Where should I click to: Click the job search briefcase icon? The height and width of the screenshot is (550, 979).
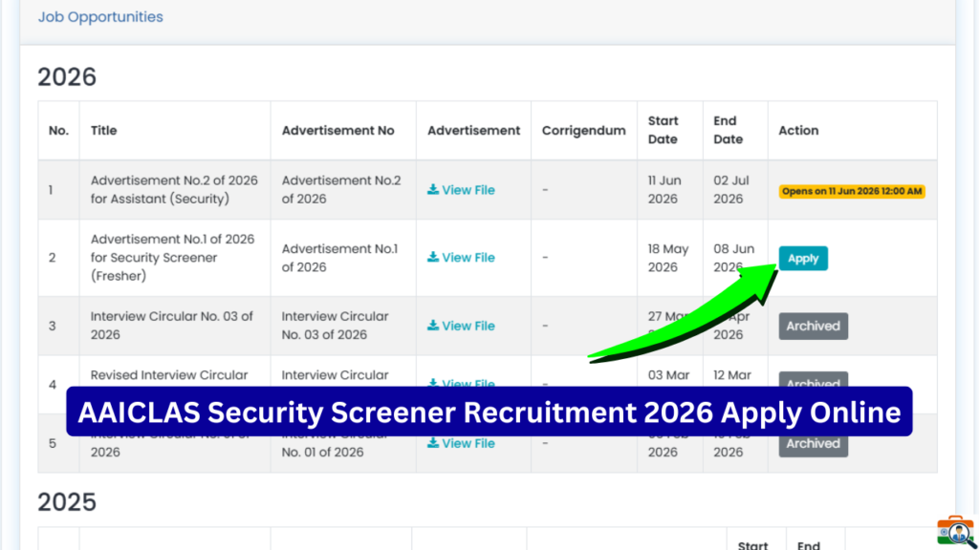(x=955, y=532)
